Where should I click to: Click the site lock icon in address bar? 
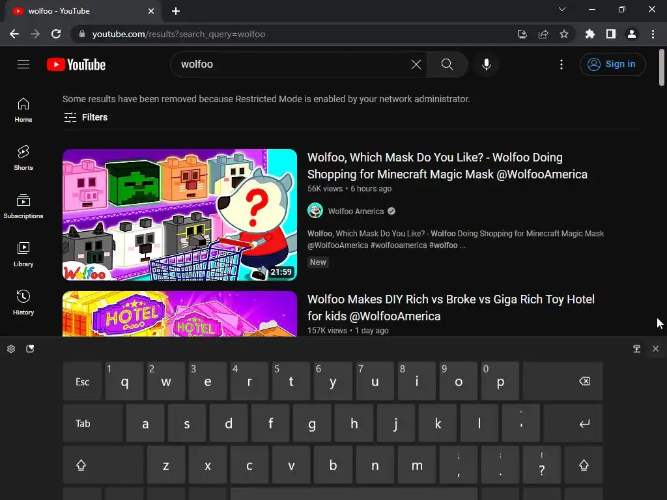pyautogui.click(x=82, y=34)
